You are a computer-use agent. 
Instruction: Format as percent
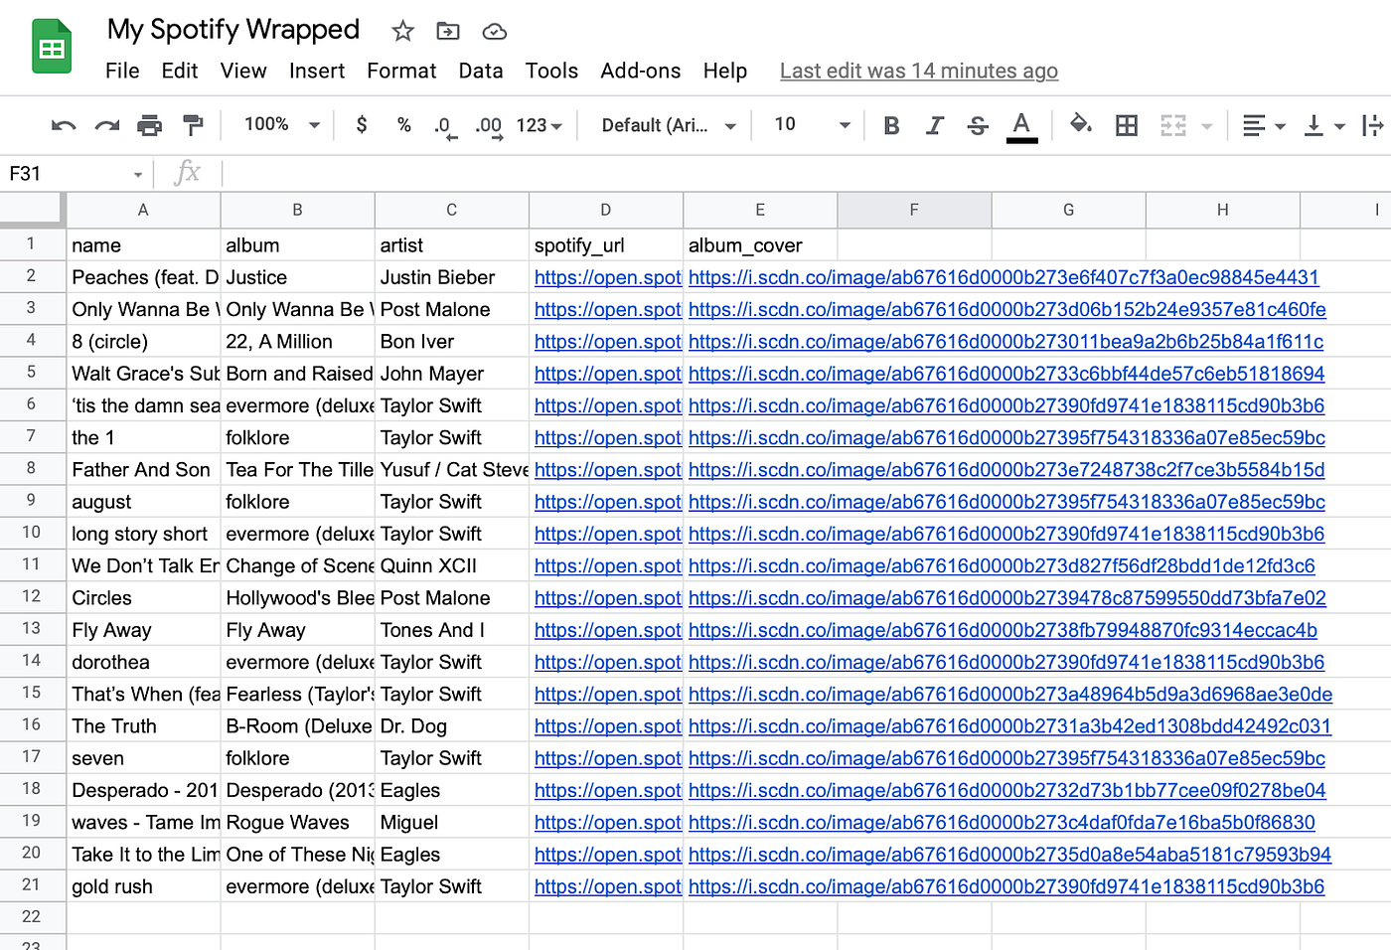click(x=403, y=125)
